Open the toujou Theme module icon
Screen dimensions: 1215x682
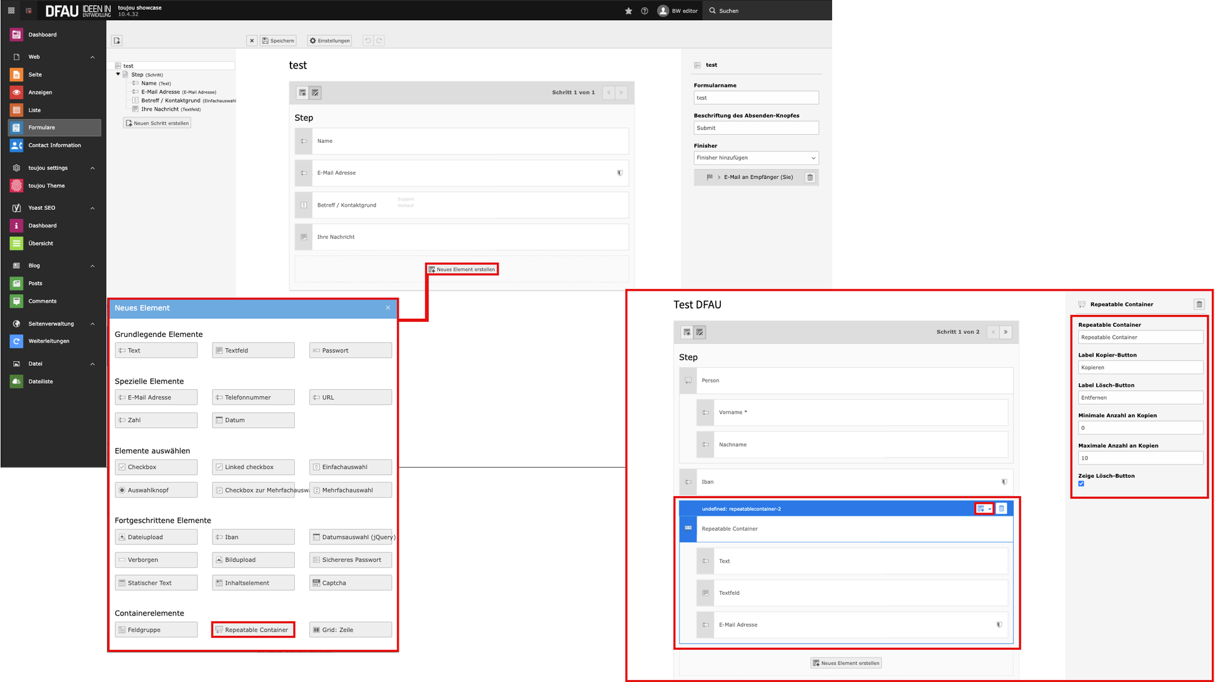(16, 186)
